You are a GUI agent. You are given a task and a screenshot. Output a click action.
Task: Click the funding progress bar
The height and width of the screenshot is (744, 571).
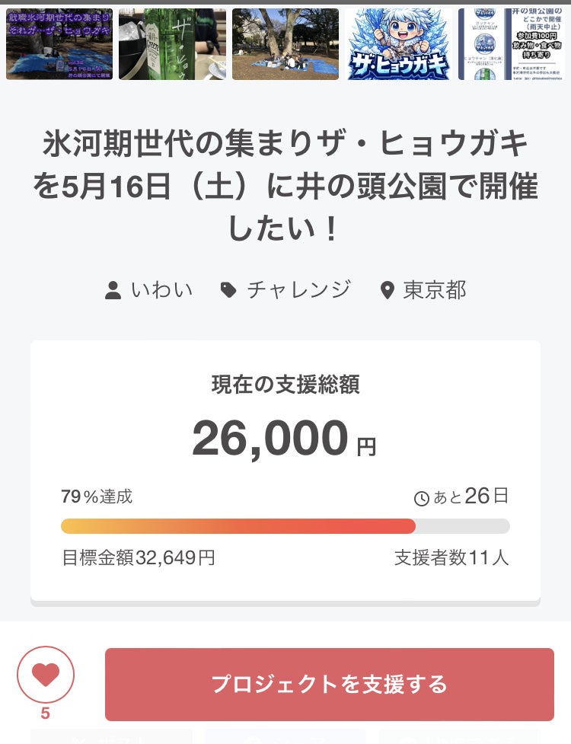pos(285,526)
